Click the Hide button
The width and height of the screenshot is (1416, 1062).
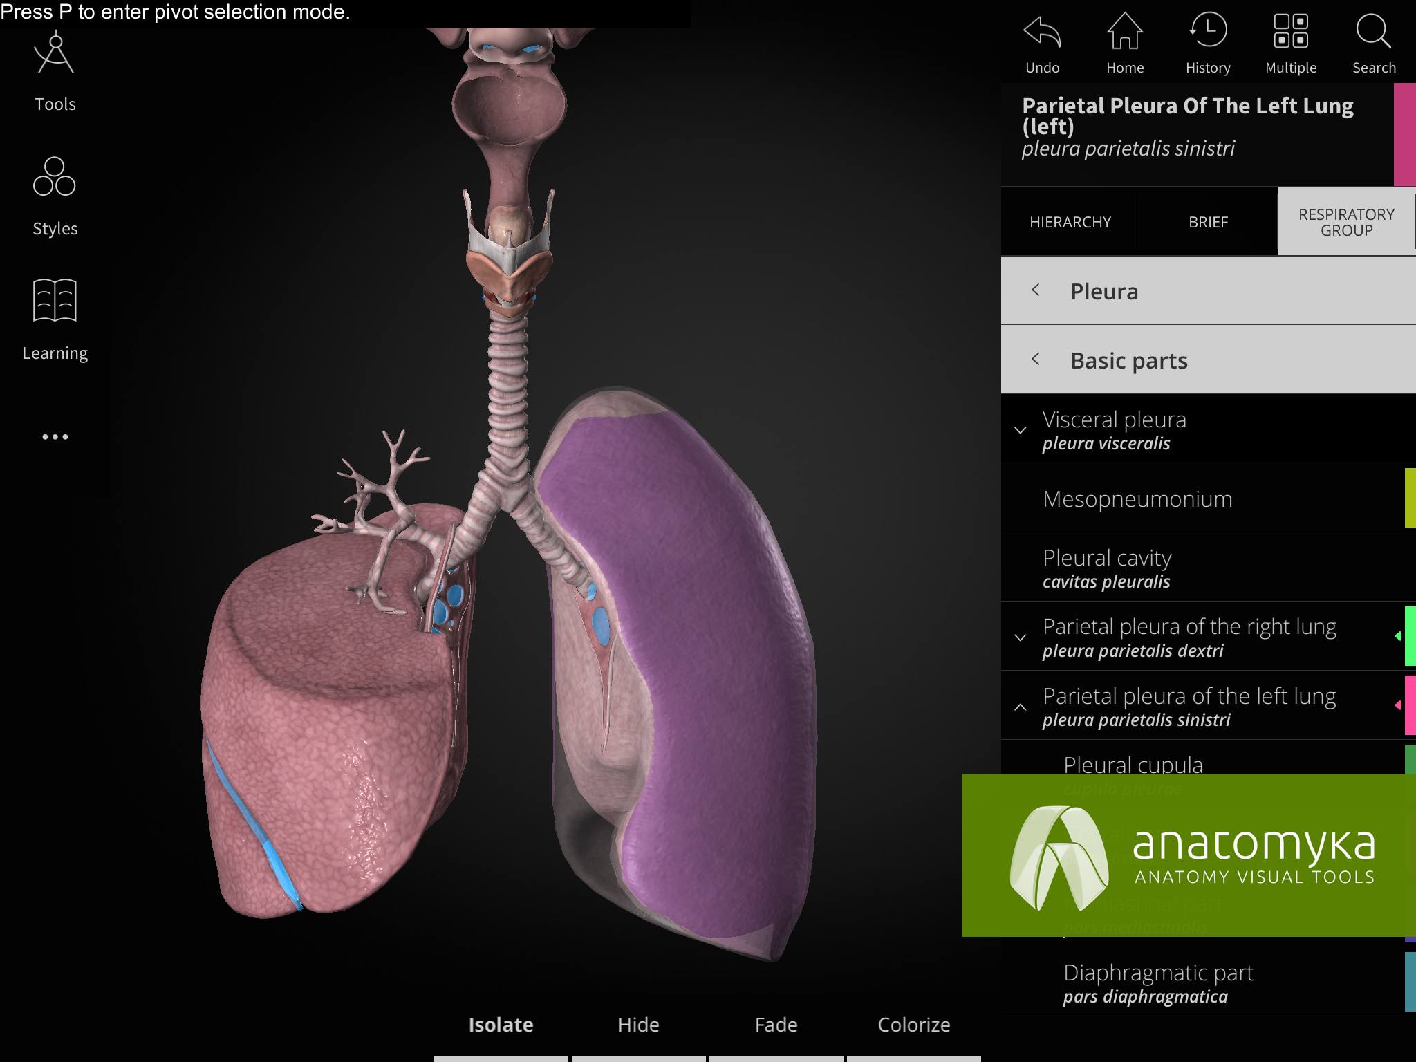638,1025
